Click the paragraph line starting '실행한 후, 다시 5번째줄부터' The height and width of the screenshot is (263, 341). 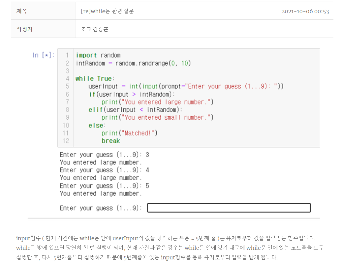tap(147, 257)
